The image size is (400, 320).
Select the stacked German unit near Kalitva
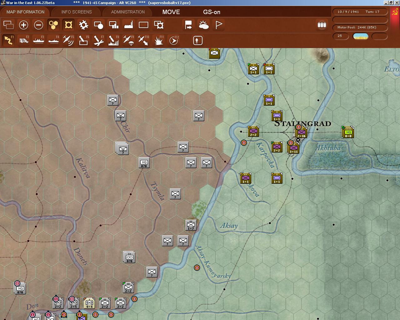(x=122, y=148)
